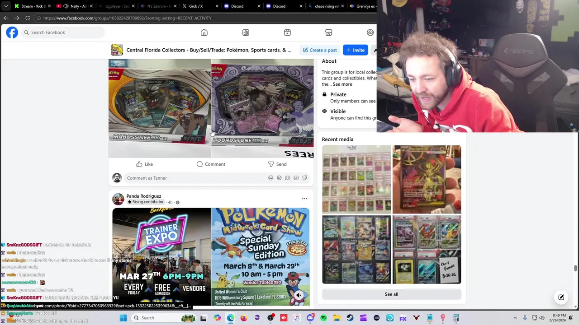Open the Facebook Video icon in top navigation
The width and height of the screenshot is (579, 325).
coord(287,32)
